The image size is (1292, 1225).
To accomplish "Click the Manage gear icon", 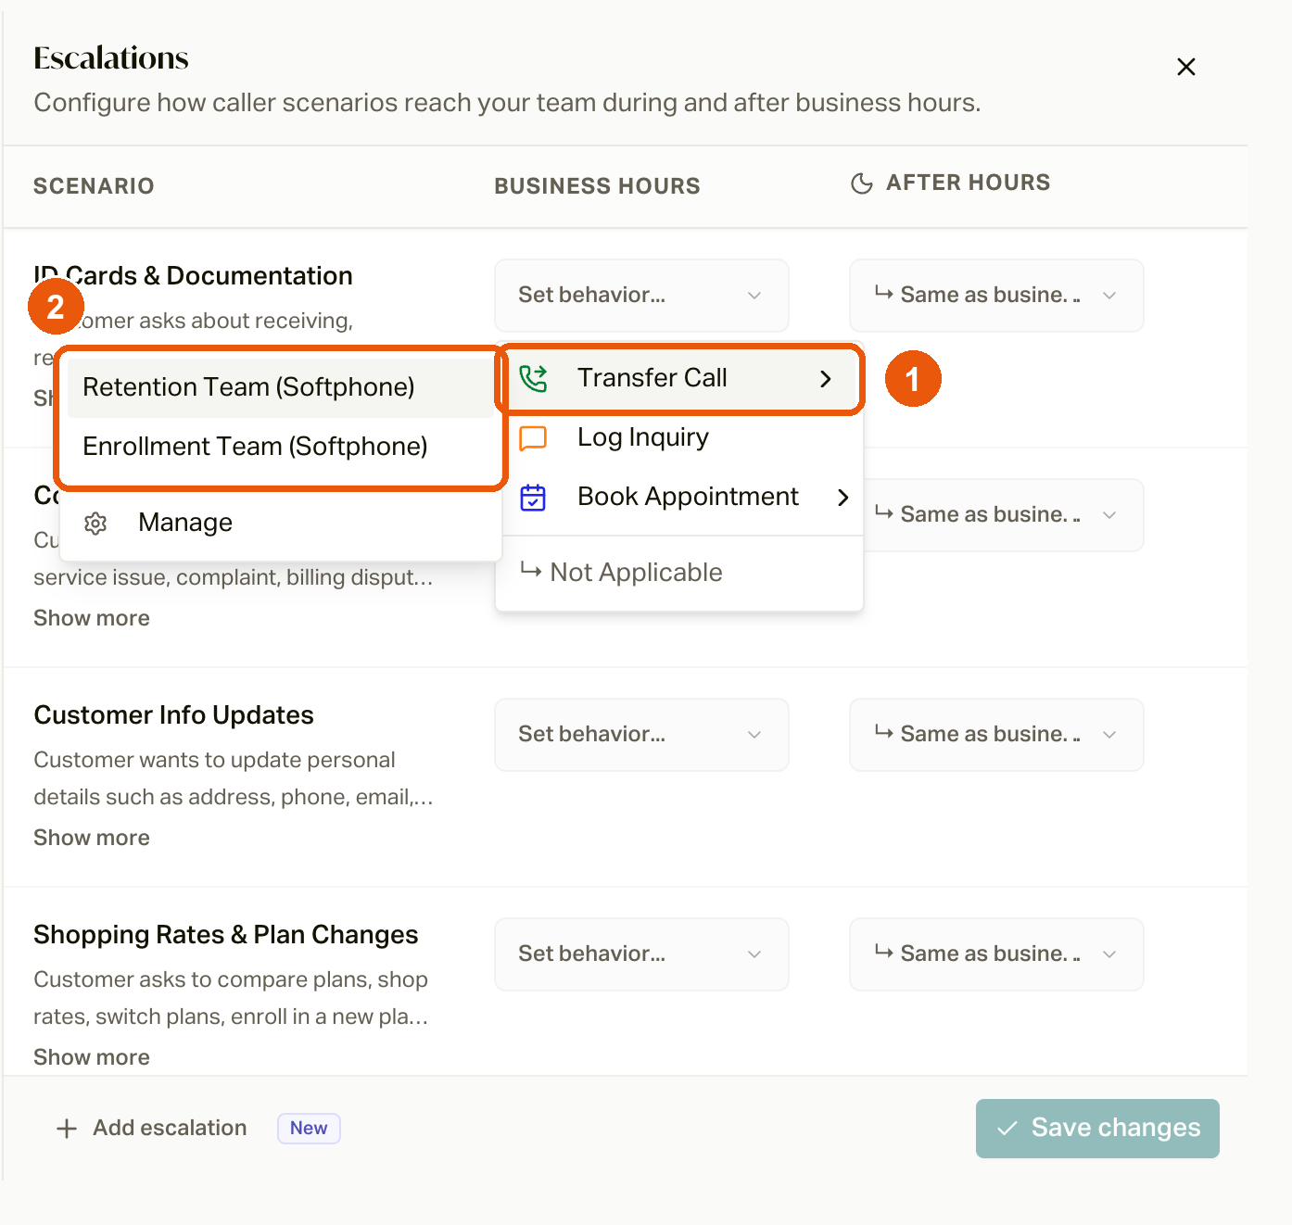I will [x=95, y=524].
